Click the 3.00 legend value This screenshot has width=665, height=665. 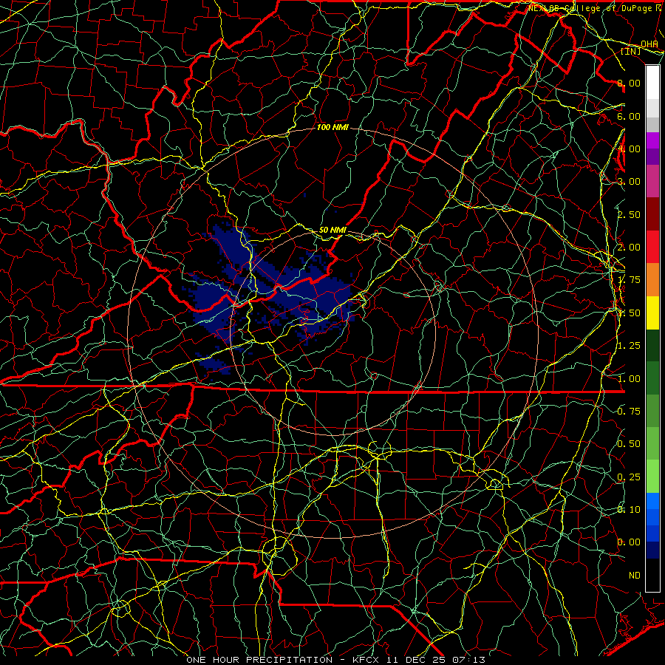pyautogui.click(x=629, y=182)
